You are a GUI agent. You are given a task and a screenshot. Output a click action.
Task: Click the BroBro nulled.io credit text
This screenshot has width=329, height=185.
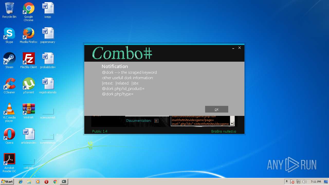(x=224, y=131)
